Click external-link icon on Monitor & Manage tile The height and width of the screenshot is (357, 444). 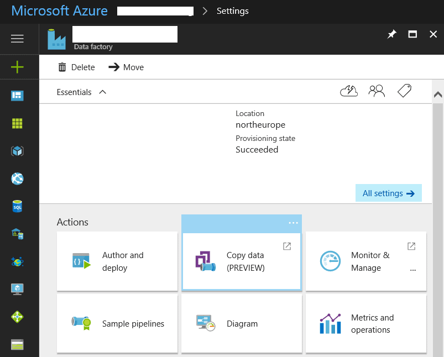pyautogui.click(x=411, y=246)
